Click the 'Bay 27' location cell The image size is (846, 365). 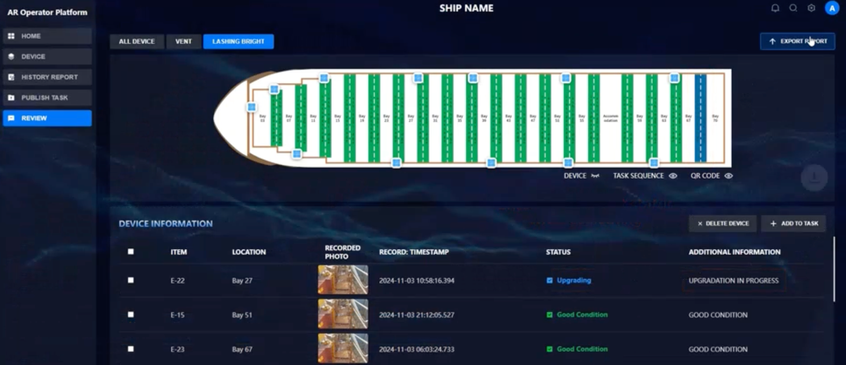pos(242,280)
